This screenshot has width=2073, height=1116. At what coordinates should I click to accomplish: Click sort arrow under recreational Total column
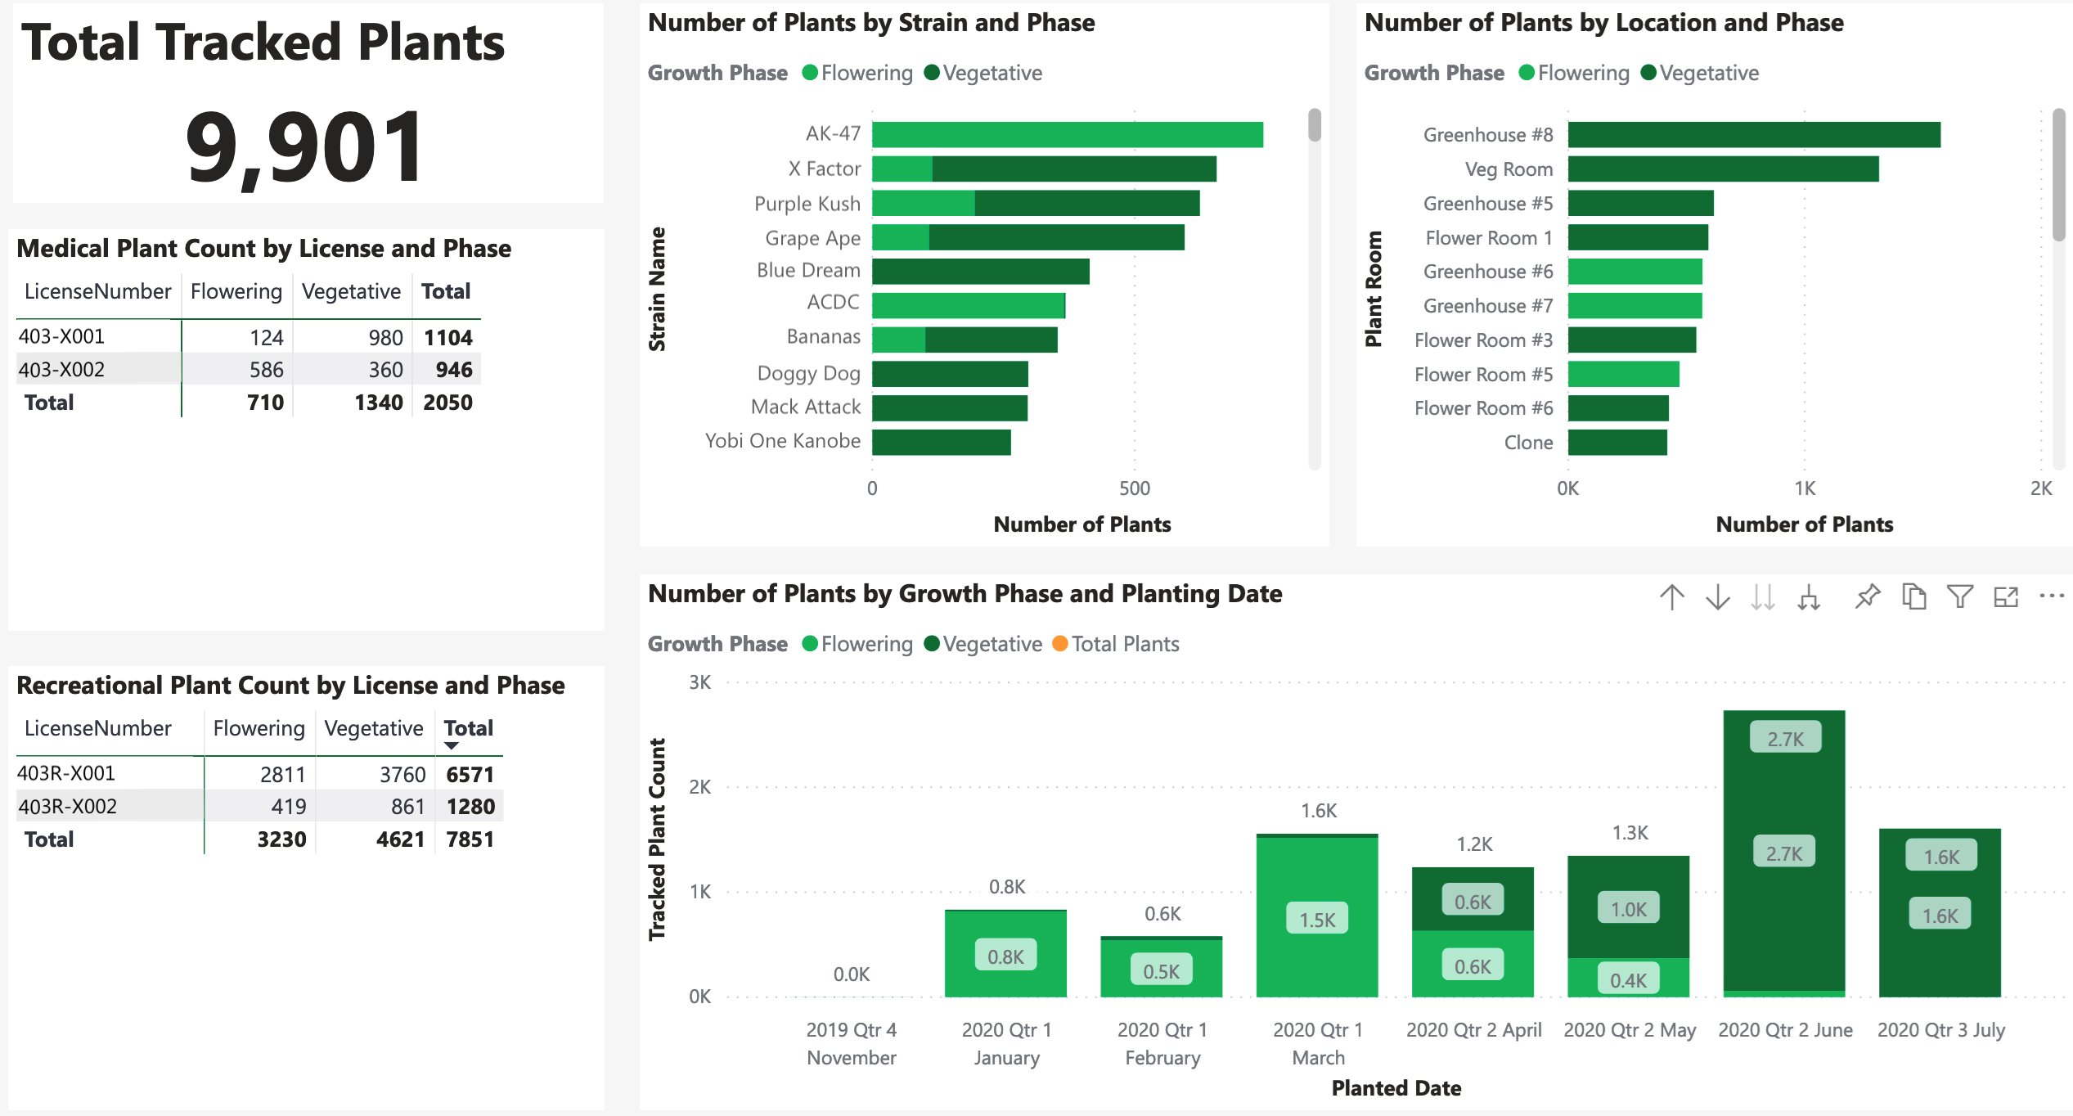pyautogui.click(x=451, y=745)
